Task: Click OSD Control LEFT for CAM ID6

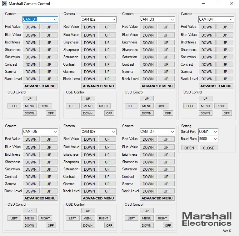Action: 72,218
